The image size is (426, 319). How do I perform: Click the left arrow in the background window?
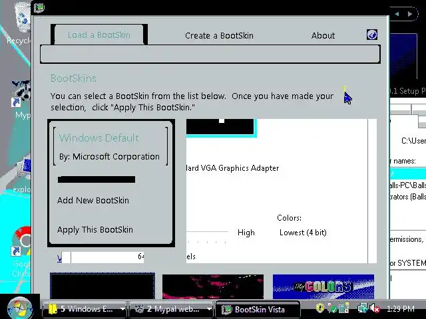point(397,14)
